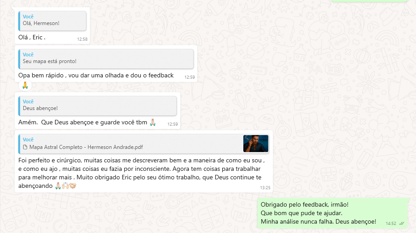
Task: Click the double-check read receipt icon
Action: click(x=402, y=224)
